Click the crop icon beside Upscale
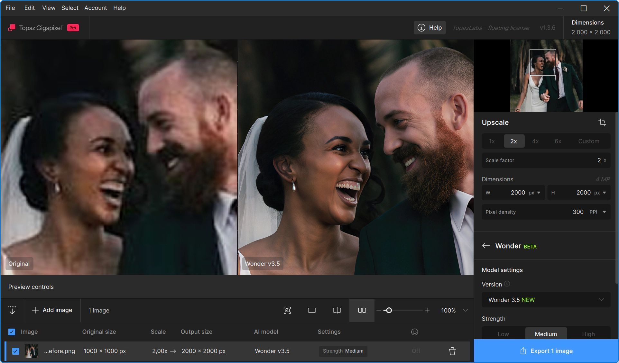The height and width of the screenshot is (363, 619). pyautogui.click(x=602, y=123)
